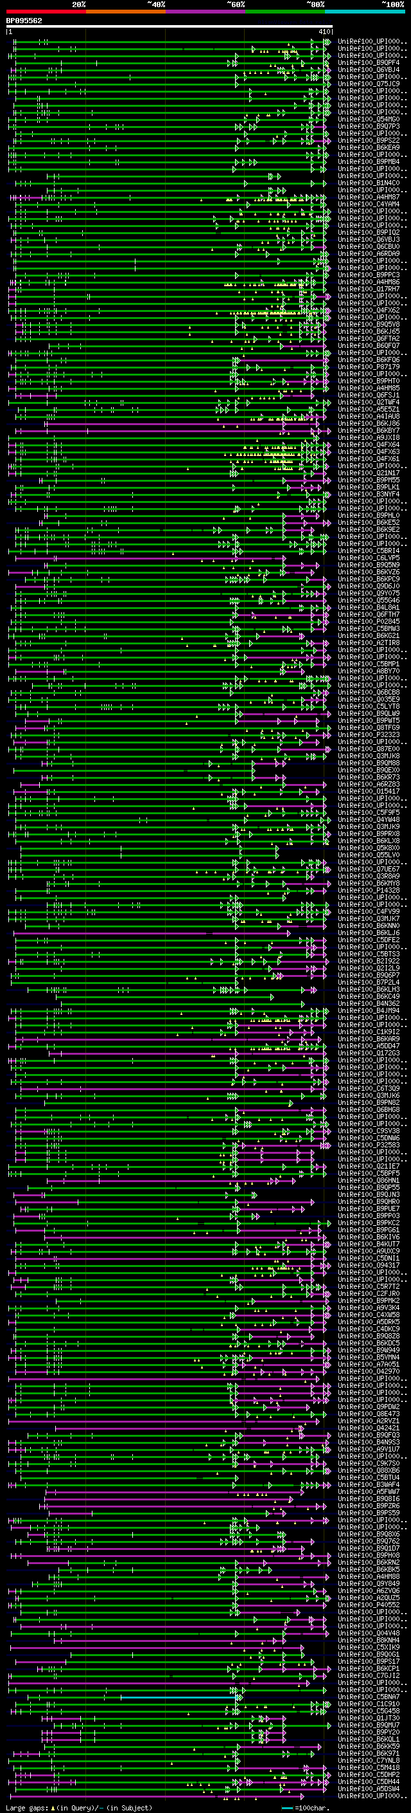
Task: Click the purple ~60% identity legend bar
Action: (205, 12)
